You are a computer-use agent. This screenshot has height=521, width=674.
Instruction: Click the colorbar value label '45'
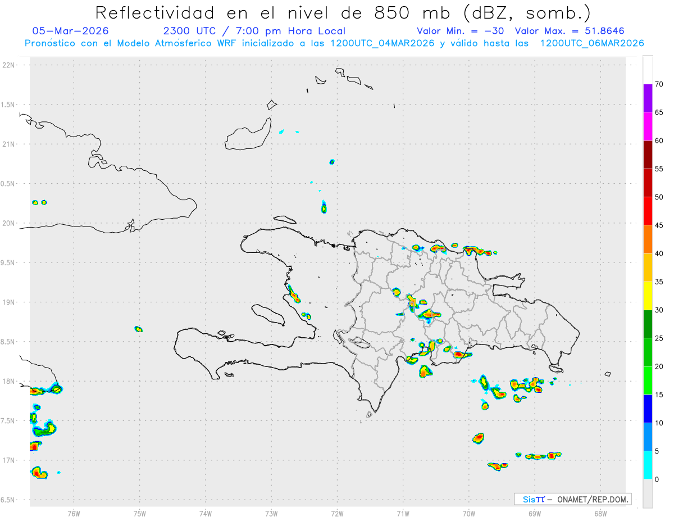click(x=659, y=225)
